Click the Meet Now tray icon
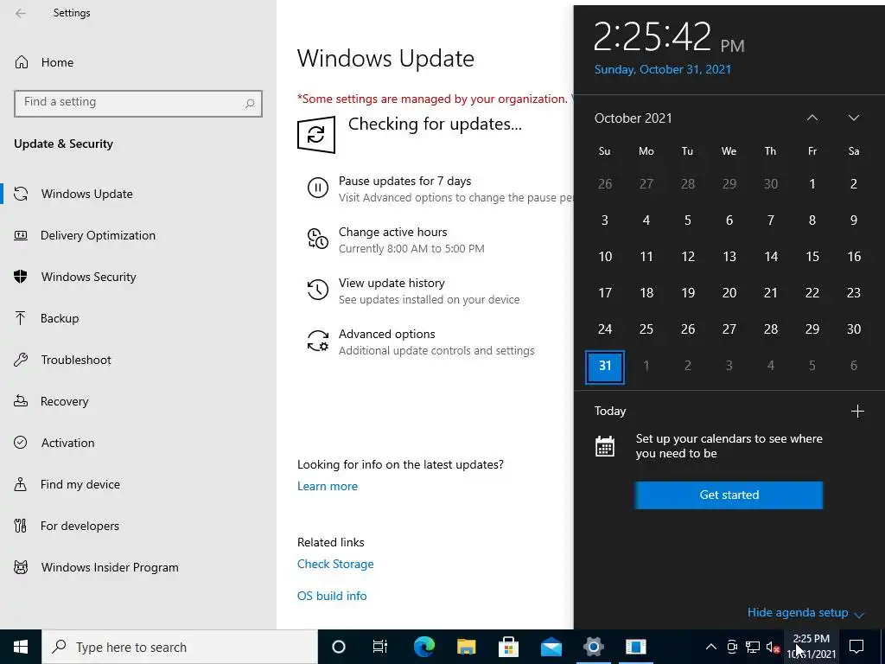885x664 pixels. pos(732,647)
